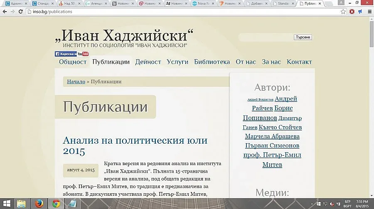The height and width of the screenshot is (209, 374).
Task: Launch Firefox from the taskbar
Action: (x=39, y=203)
